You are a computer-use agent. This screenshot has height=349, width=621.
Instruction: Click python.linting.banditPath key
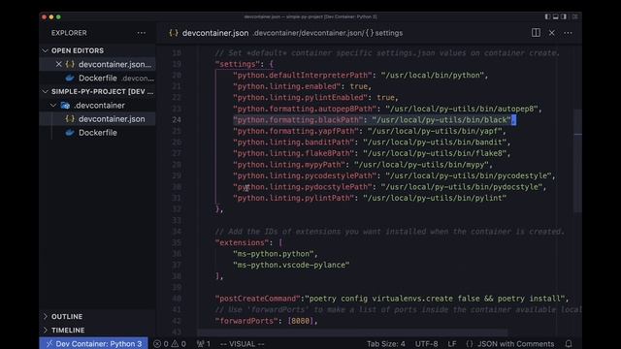(x=294, y=143)
